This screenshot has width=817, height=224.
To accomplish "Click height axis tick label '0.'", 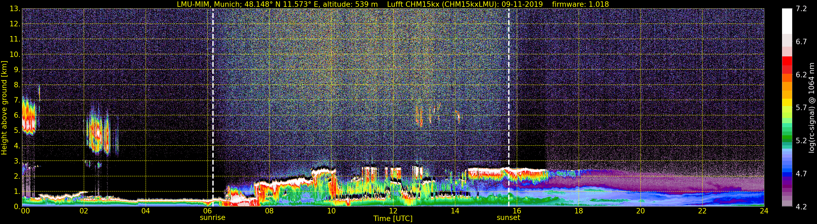I will tap(17, 206).
